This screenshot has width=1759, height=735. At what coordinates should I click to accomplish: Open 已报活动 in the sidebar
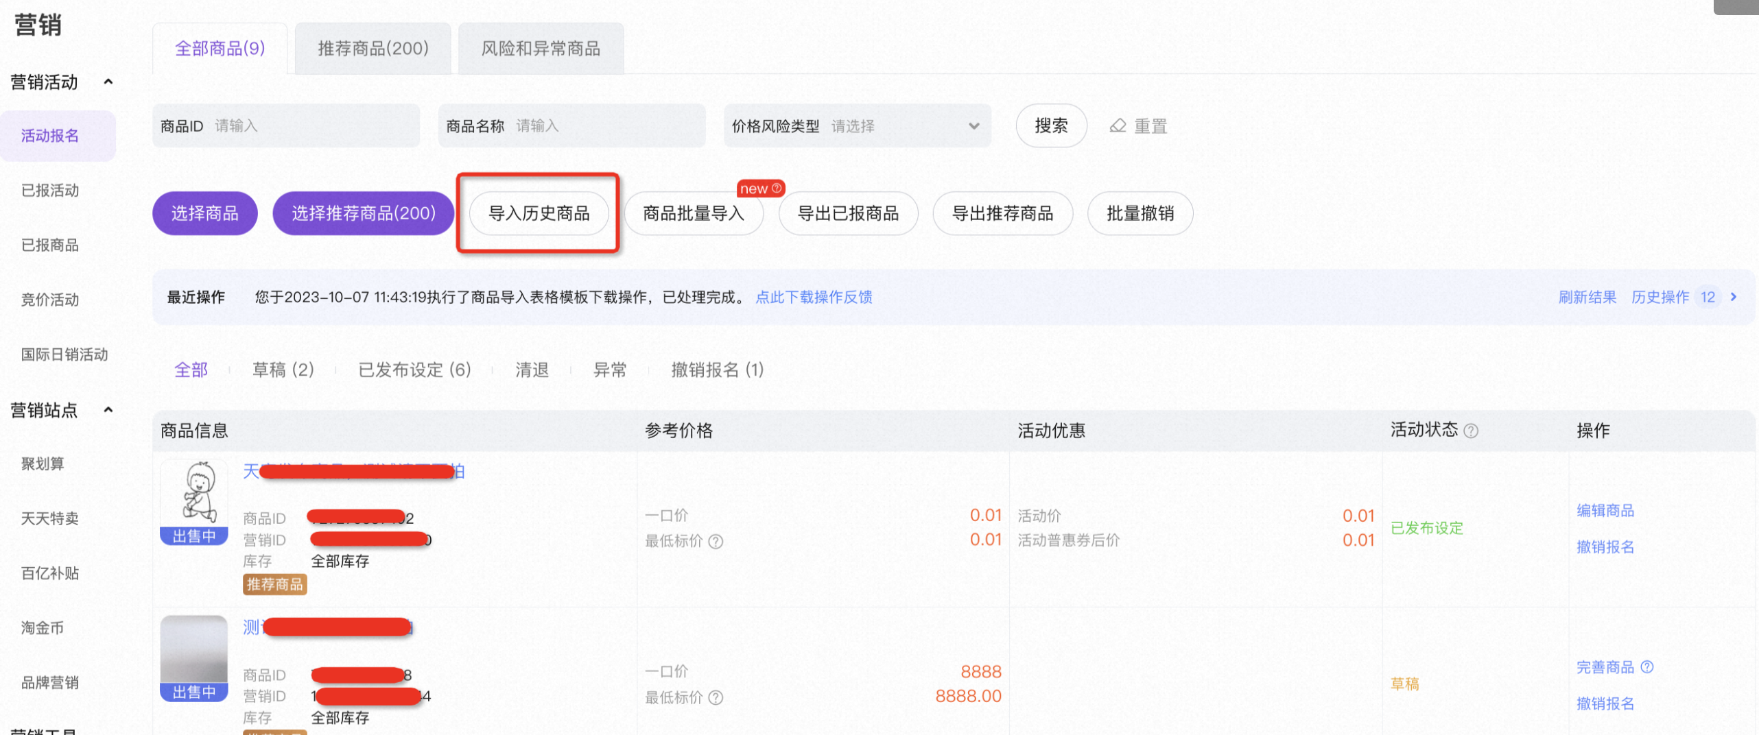coord(50,190)
